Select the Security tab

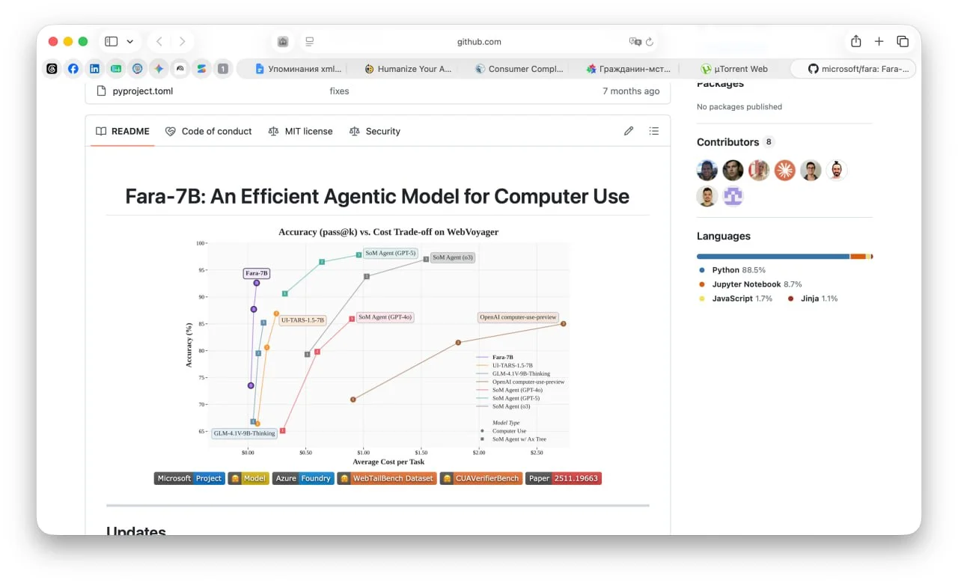click(x=375, y=131)
